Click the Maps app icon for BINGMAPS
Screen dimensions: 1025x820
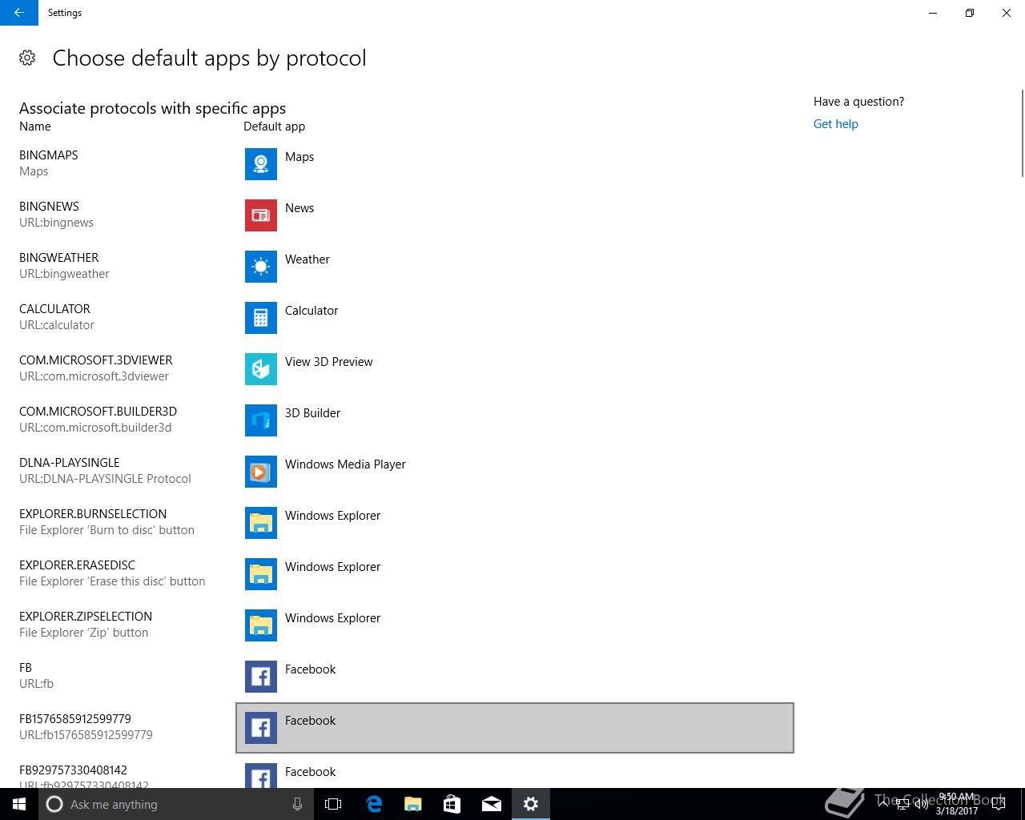pyautogui.click(x=261, y=164)
